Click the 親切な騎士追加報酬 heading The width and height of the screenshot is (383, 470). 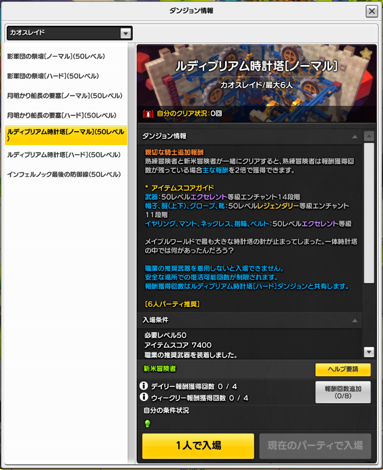click(174, 152)
